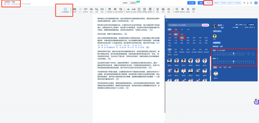Select the 情感 category filter
259x123 pixels.
pyautogui.click(x=188, y=38)
